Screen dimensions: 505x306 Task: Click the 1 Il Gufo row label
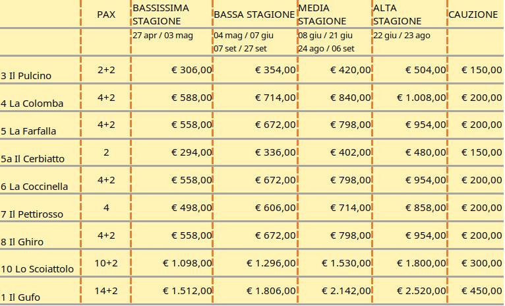(x=20, y=297)
